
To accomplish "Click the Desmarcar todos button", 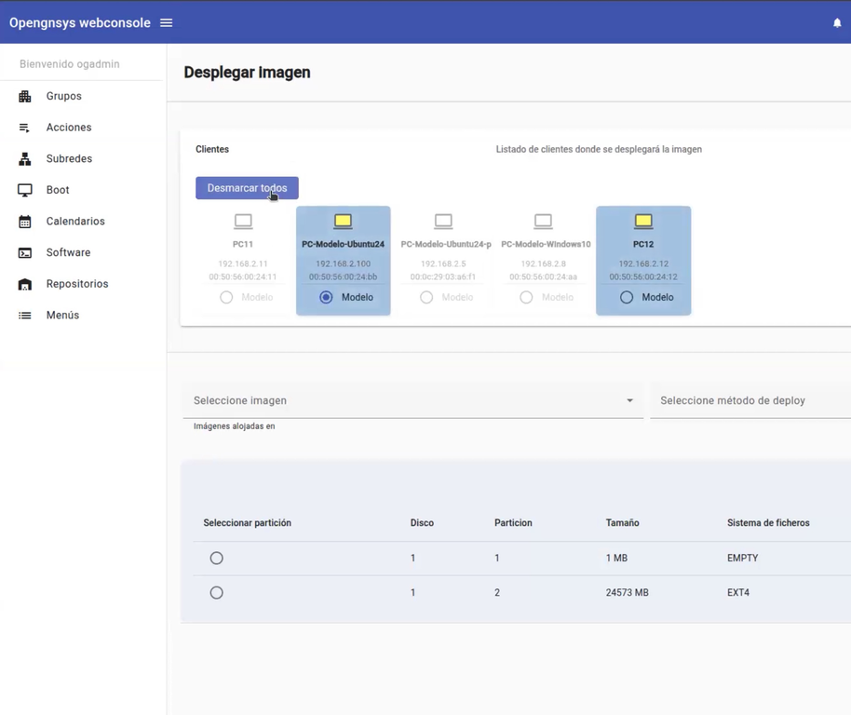I will tap(247, 188).
